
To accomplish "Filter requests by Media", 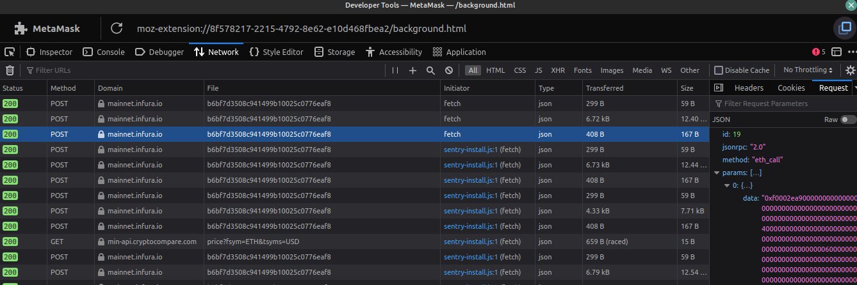I will [x=642, y=70].
